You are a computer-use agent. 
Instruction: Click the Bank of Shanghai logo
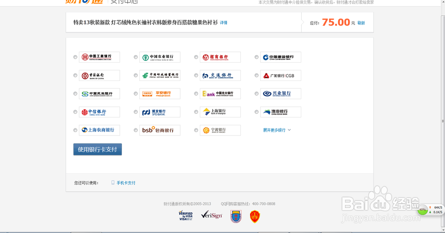[220, 112]
